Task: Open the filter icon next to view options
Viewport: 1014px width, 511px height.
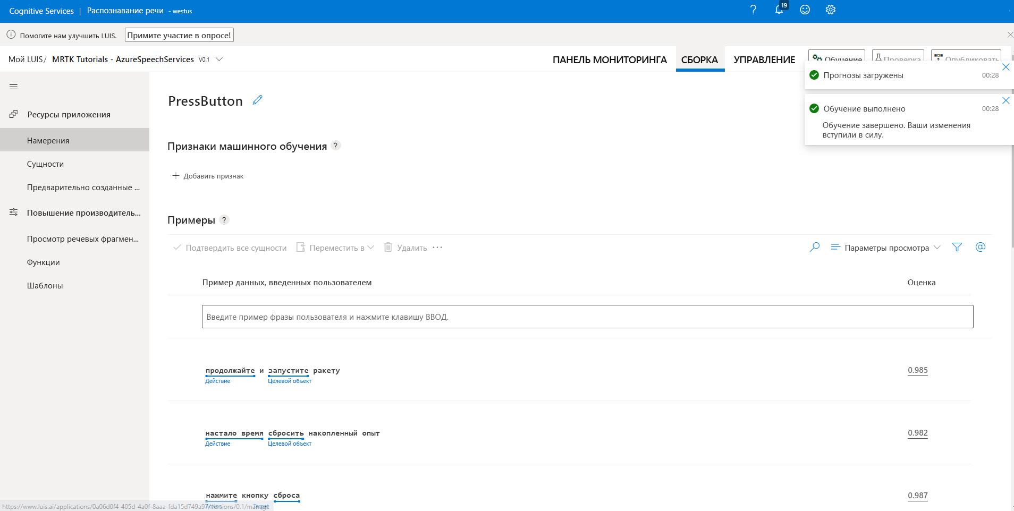Action: pyautogui.click(x=957, y=247)
